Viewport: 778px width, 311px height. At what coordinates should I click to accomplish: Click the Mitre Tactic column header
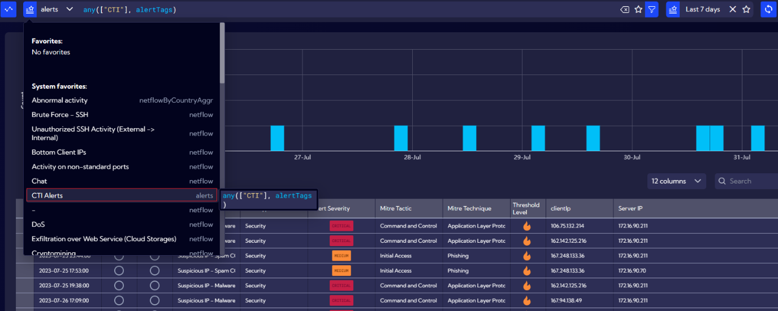pyautogui.click(x=396, y=208)
